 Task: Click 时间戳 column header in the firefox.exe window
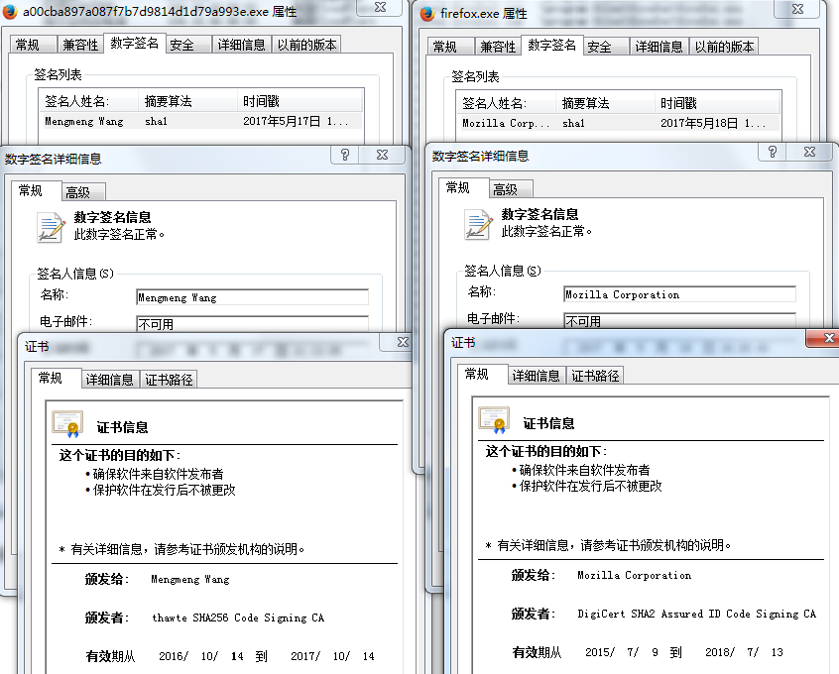coord(717,103)
